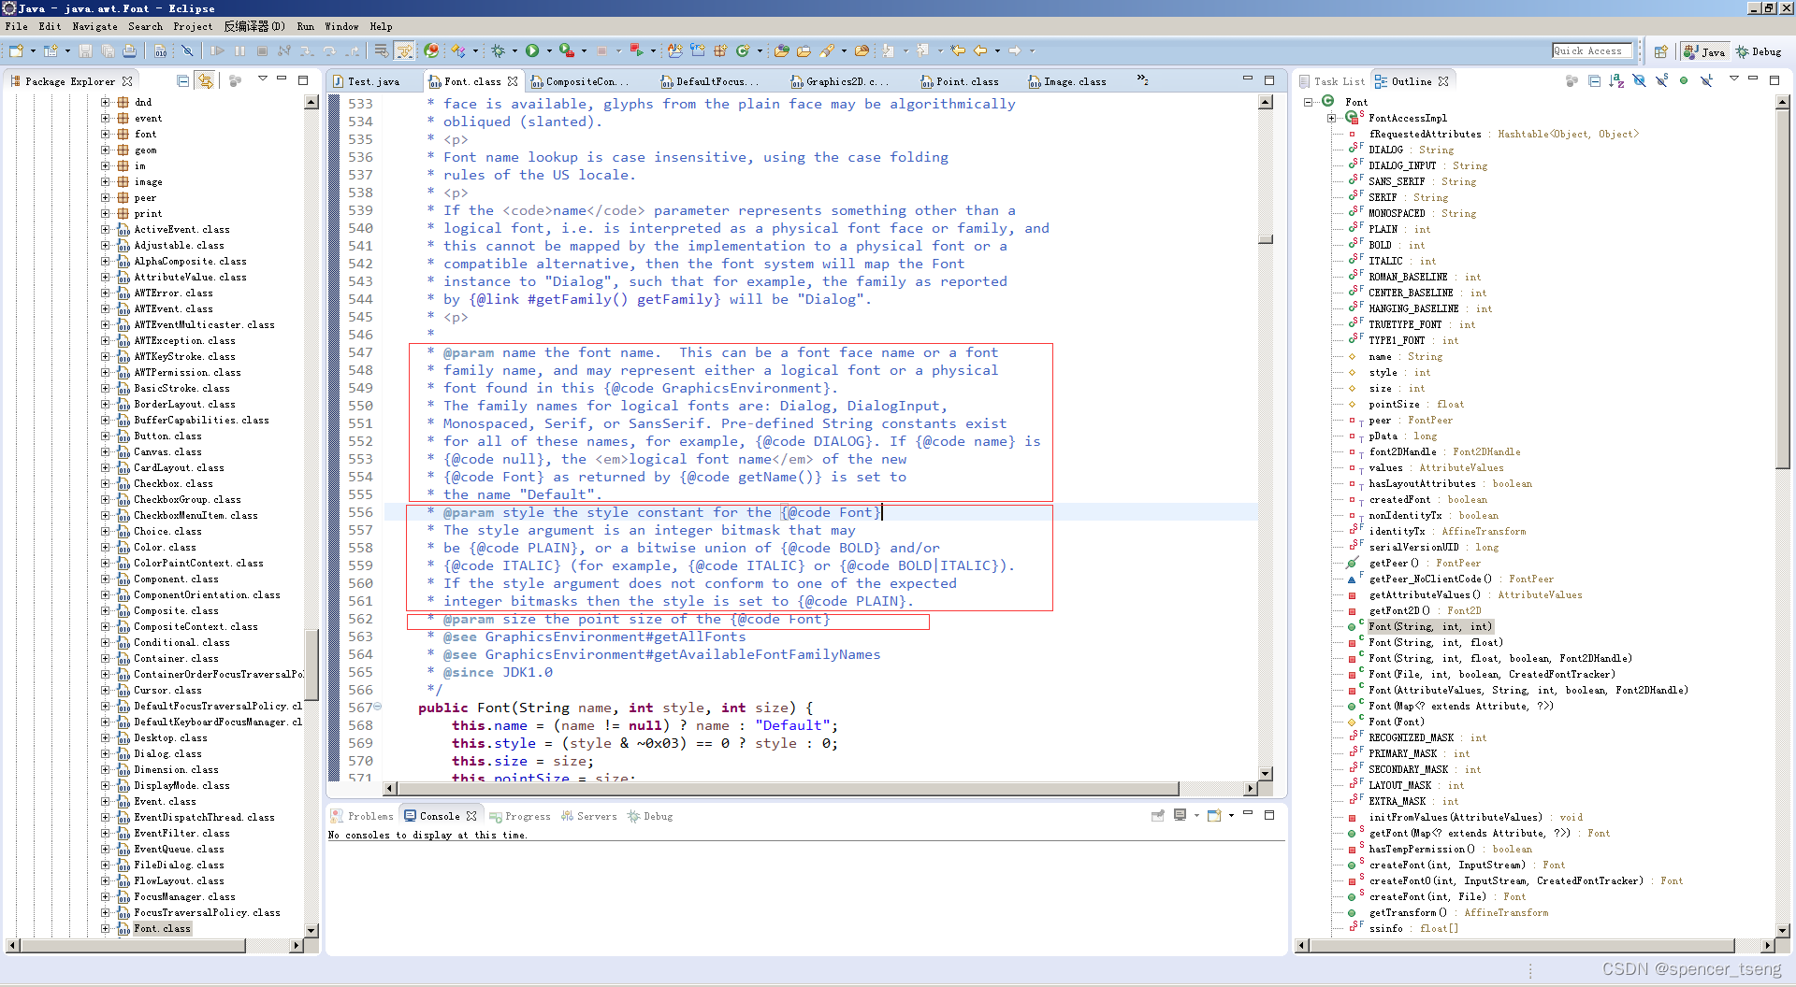The image size is (1796, 987).
Task: Collapse All nodes in the Outline view
Action: (1595, 81)
